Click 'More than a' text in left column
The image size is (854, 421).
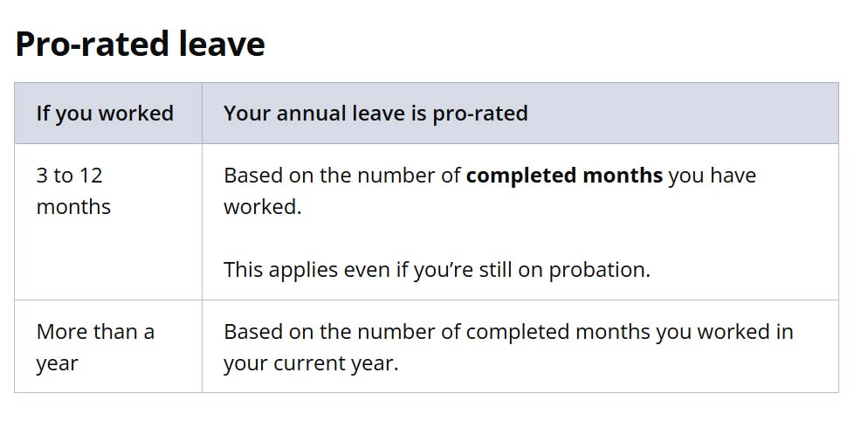coord(95,332)
